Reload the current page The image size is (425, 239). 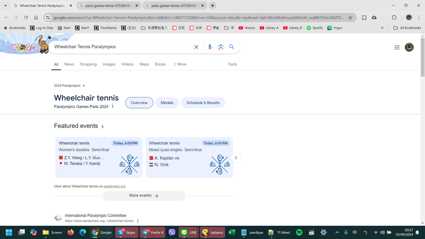click(x=26, y=17)
